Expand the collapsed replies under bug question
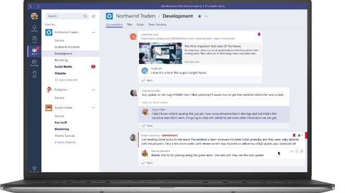The image size is (345, 193). 154,102
